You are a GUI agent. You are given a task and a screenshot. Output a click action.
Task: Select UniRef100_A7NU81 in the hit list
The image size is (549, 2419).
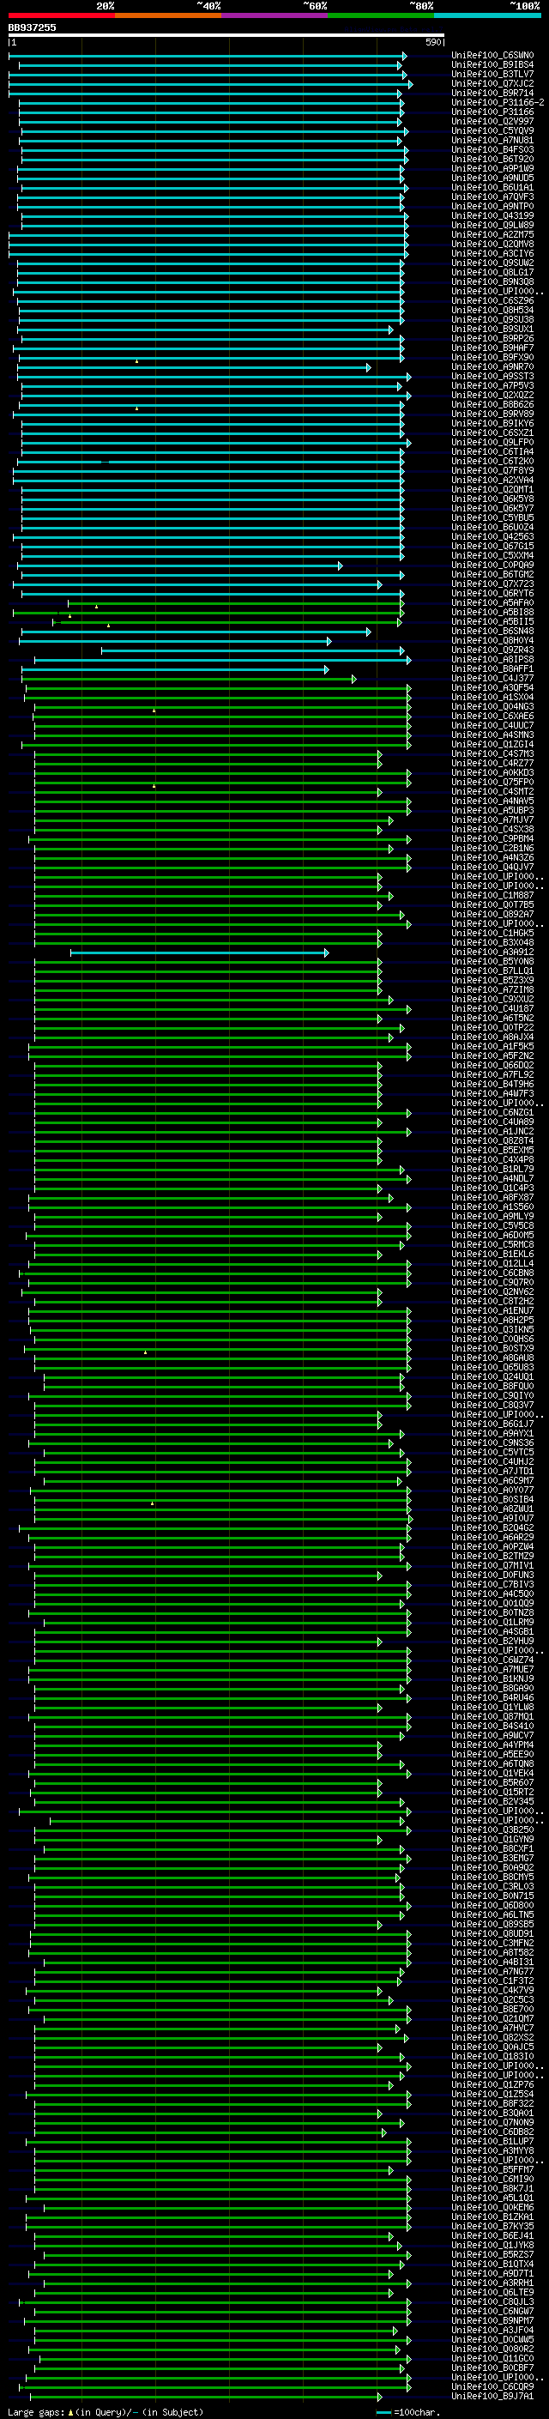(492, 140)
